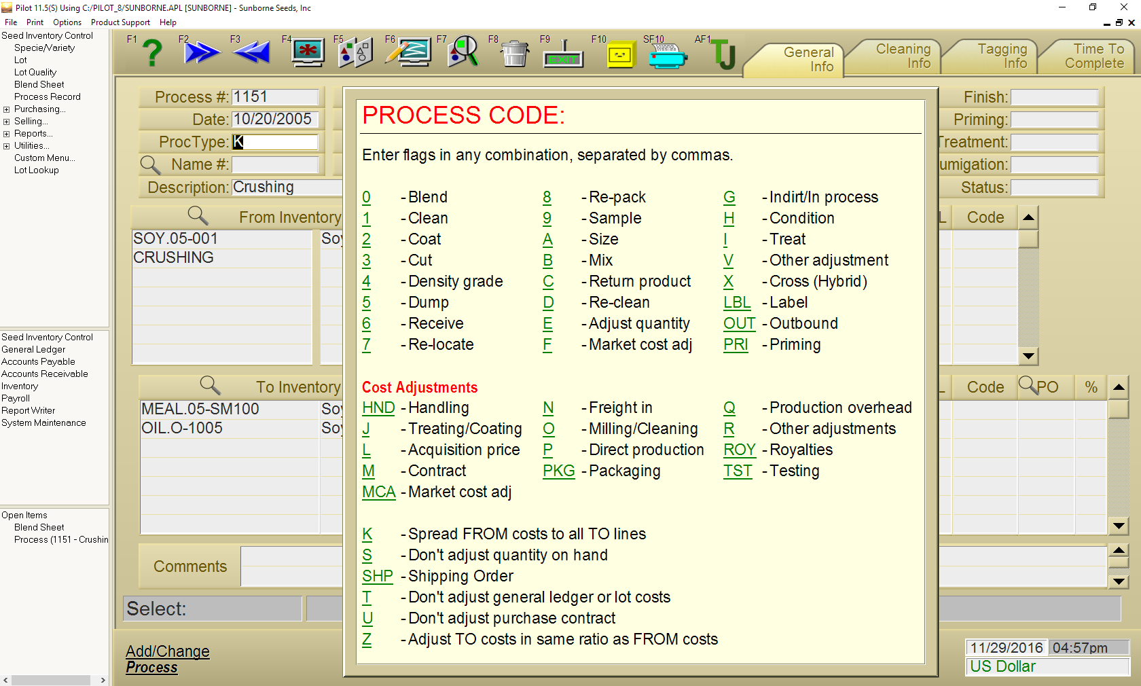The height and width of the screenshot is (686, 1141).
Task: Expand the Purchasing tree node
Action: [7, 109]
